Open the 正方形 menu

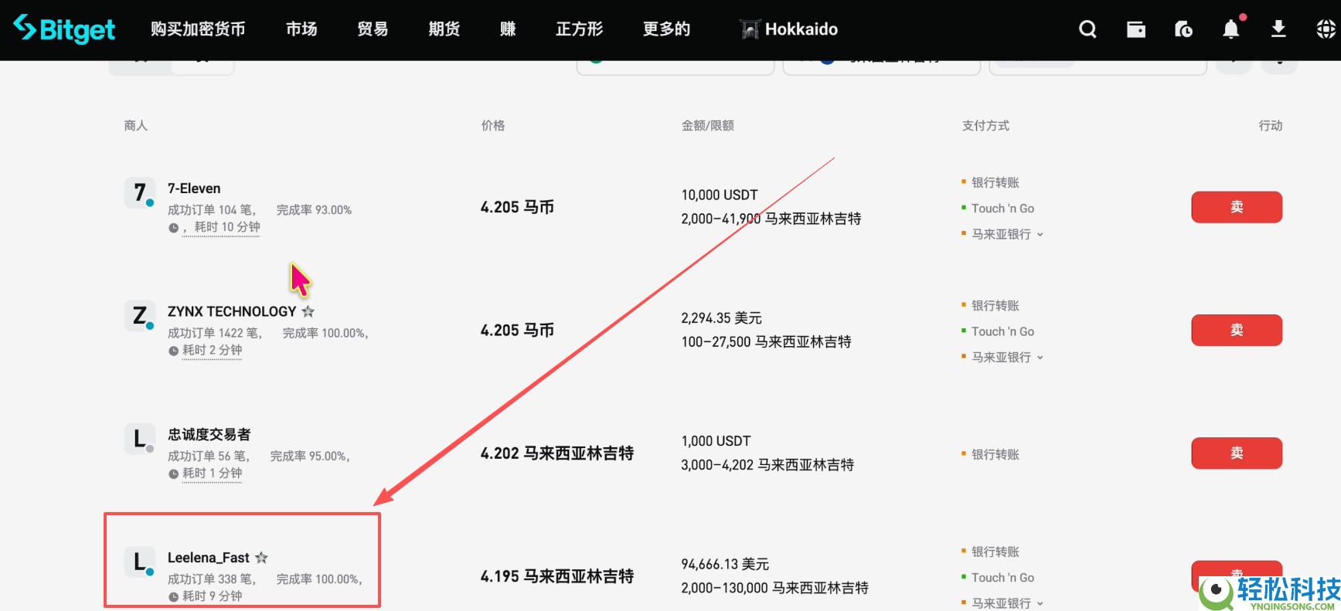(580, 29)
